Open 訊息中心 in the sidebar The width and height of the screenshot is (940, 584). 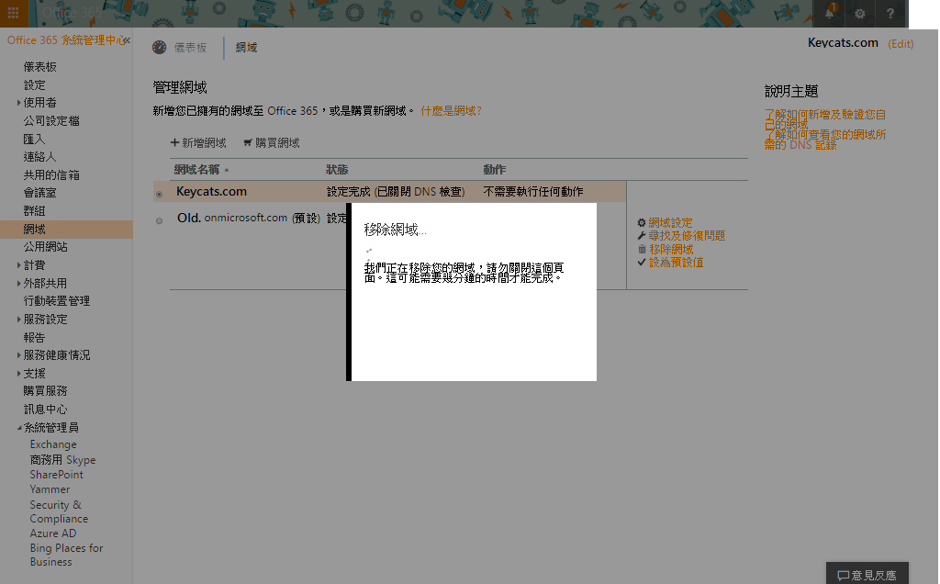click(46, 410)
